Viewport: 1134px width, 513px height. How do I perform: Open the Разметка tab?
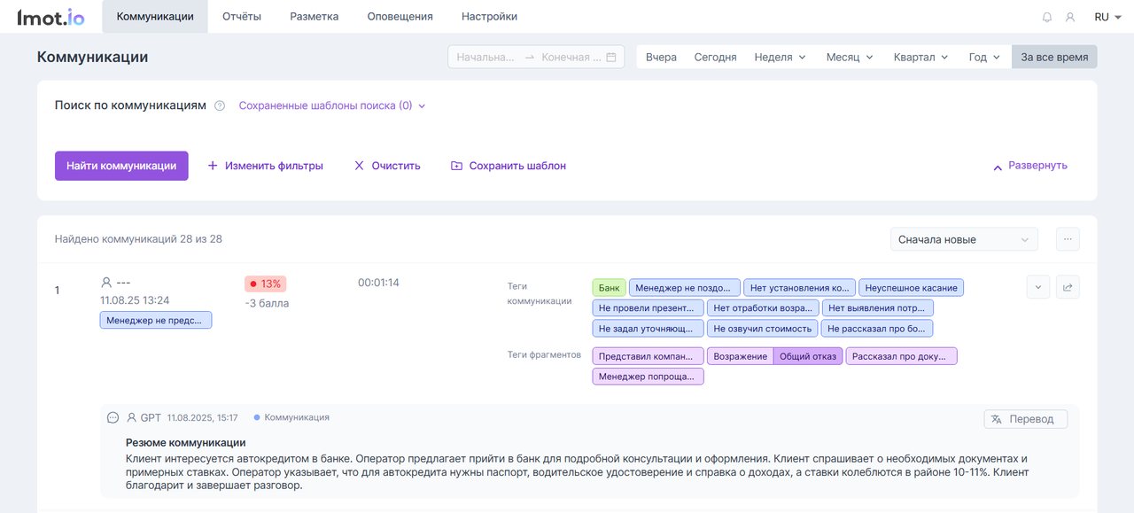tap(315, 17)
